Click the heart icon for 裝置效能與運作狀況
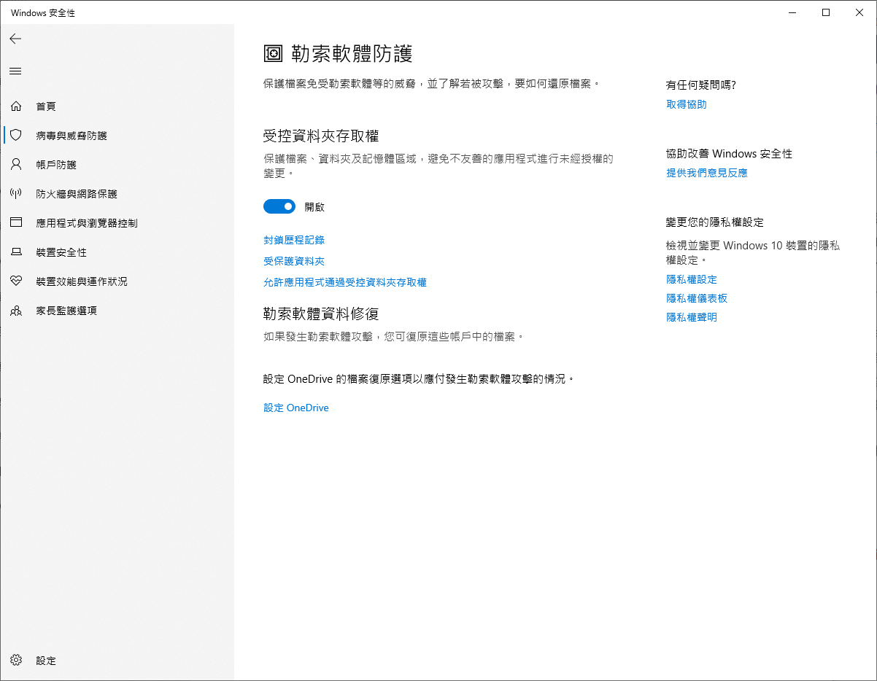Viewport: 877px width, 681px height. tap(16, 281)
